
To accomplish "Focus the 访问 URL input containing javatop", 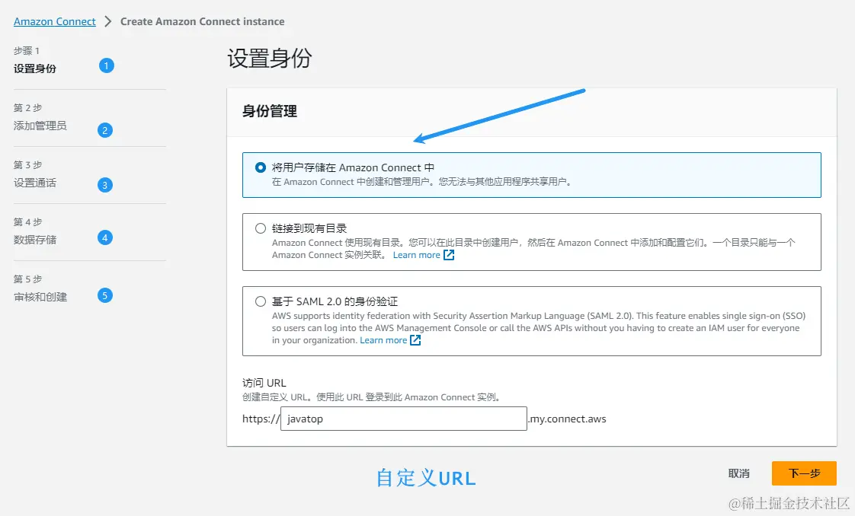I will point(404,419).
